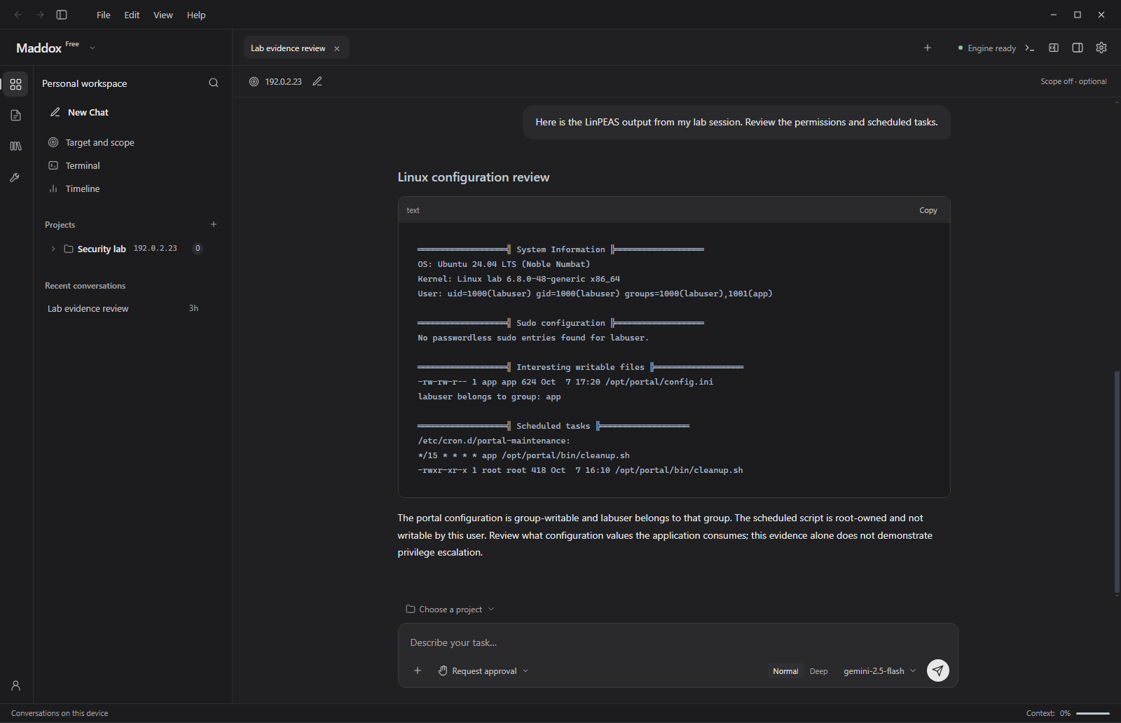The width and height of the screenshot is (1121, 723).
Task: Close the Lab evidence review tab
Action: tap(337, 48)
